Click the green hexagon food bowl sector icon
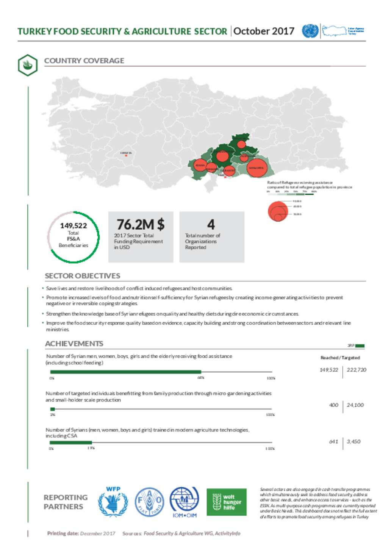Image resolution: width=388 pixels, height=549 pixels. [28, 65]
